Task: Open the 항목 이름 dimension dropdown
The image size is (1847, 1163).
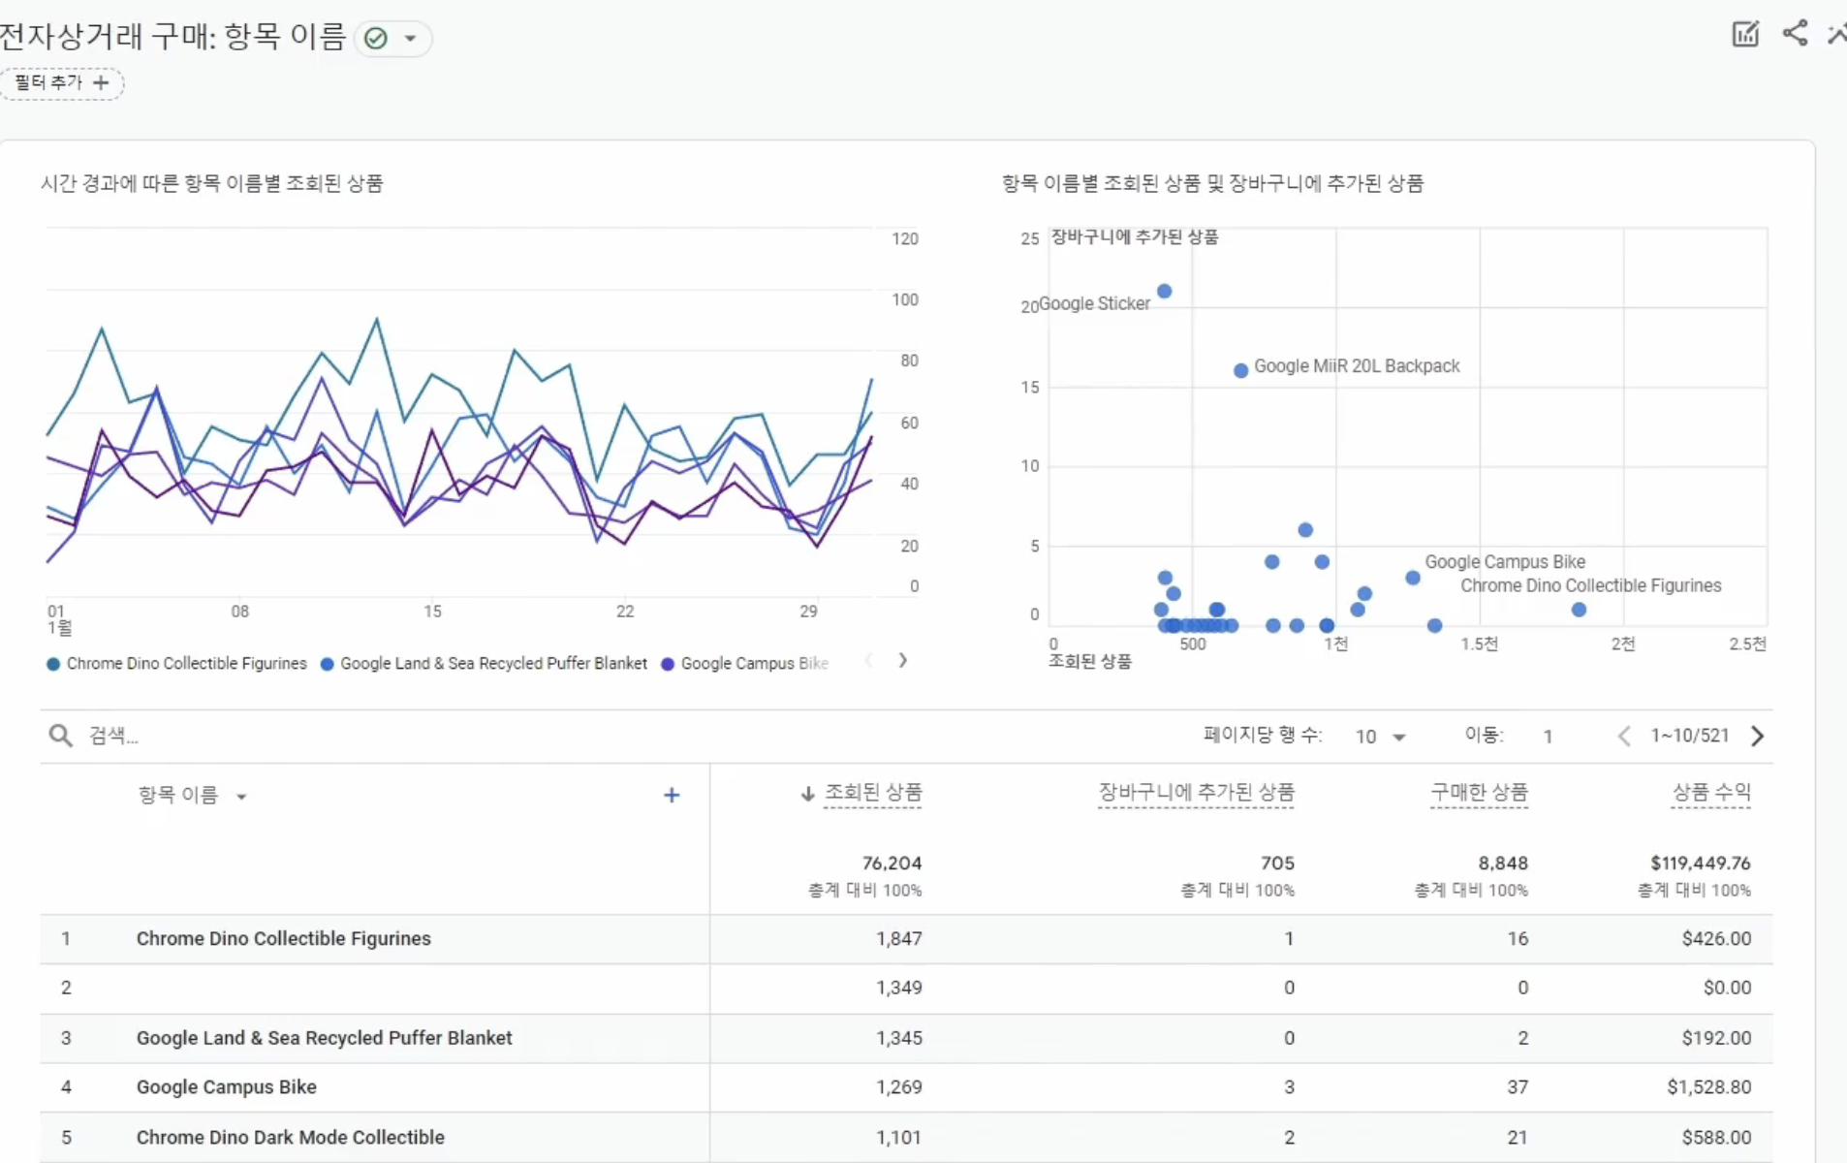Action: 193,796
